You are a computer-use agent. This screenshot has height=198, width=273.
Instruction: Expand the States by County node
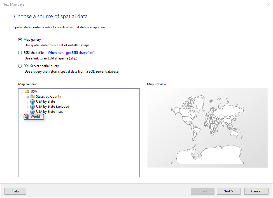pos(27,97)
